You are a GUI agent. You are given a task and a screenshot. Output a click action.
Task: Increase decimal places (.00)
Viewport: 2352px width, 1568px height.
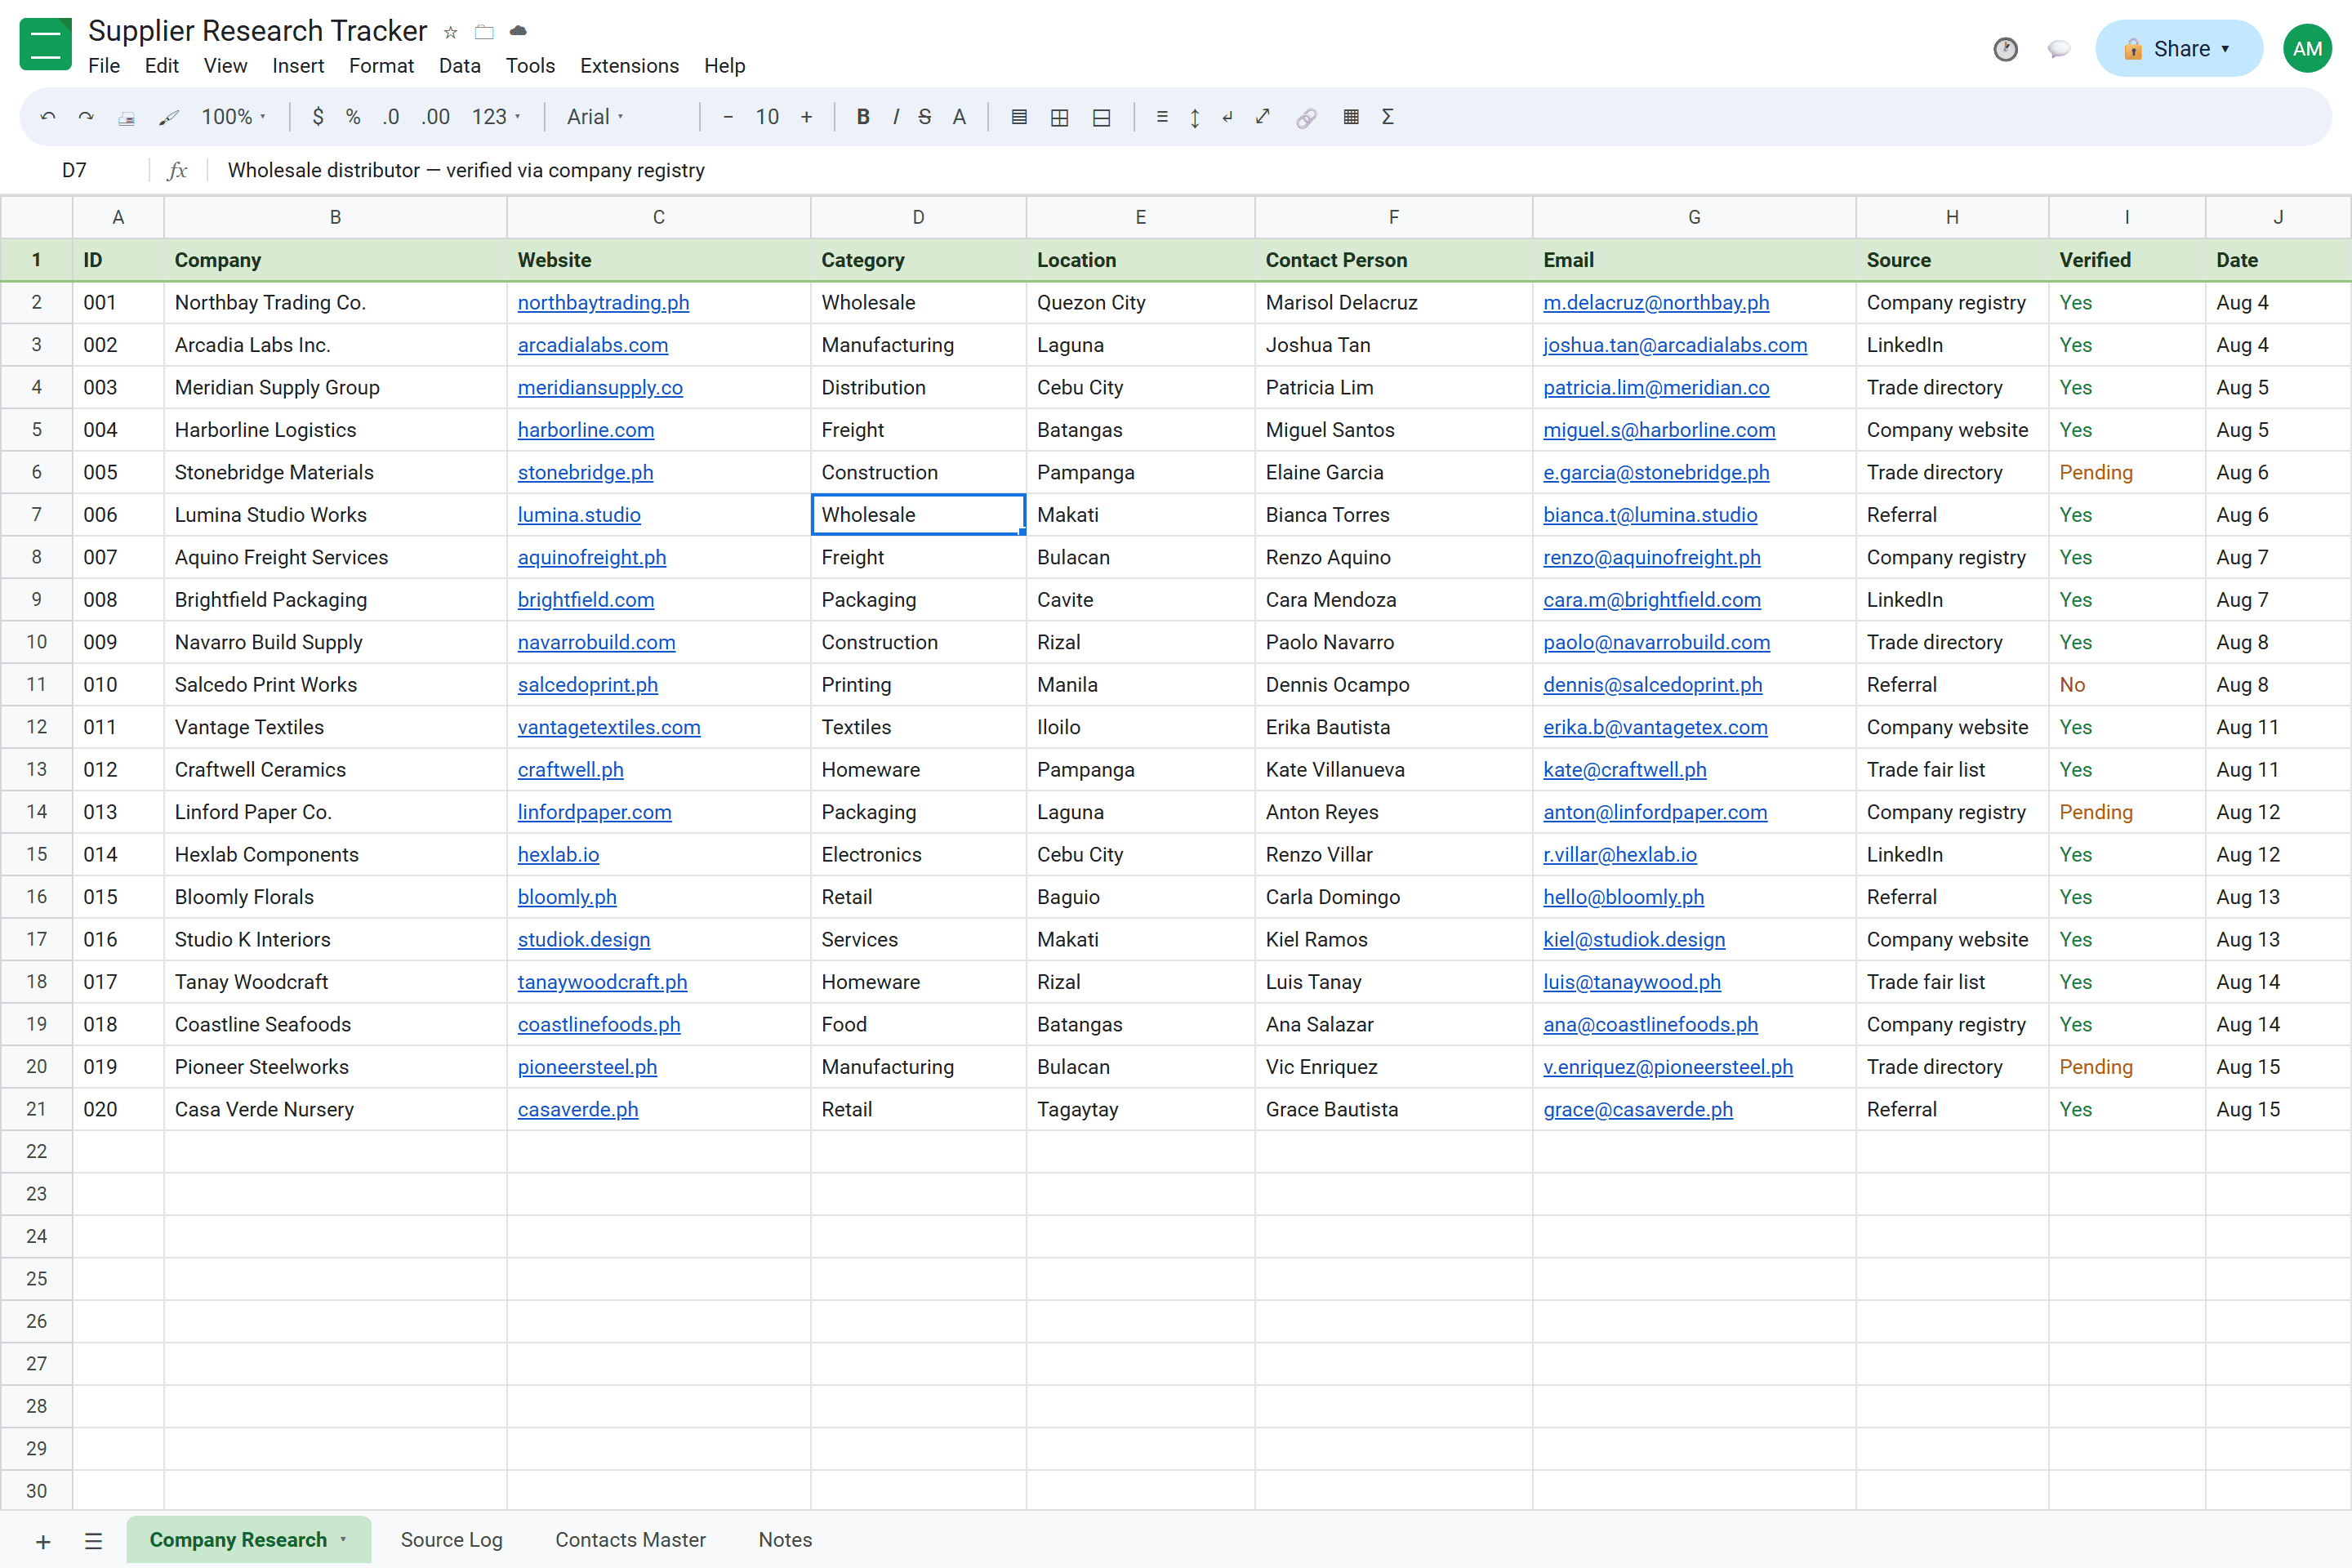click(435, 117)
